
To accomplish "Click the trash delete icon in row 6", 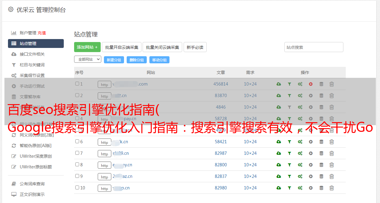I will (332, 142).
